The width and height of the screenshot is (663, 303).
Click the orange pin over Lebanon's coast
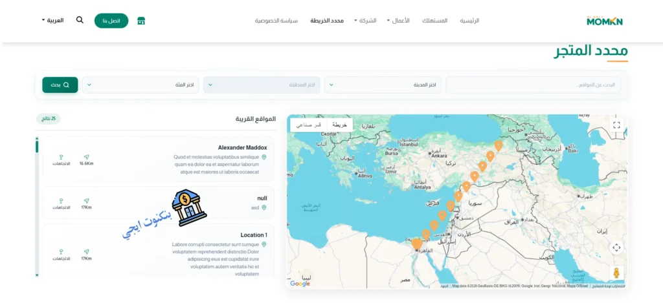451,206
